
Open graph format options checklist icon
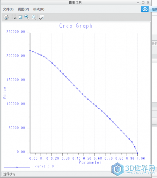(41, 17)
